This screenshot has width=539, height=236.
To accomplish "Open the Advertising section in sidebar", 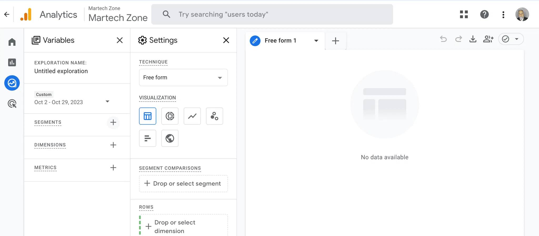I will (12, 104).
